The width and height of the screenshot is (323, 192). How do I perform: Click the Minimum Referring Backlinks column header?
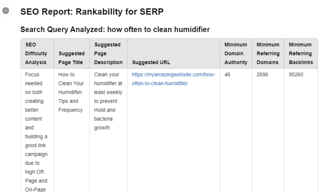[301, 54]
